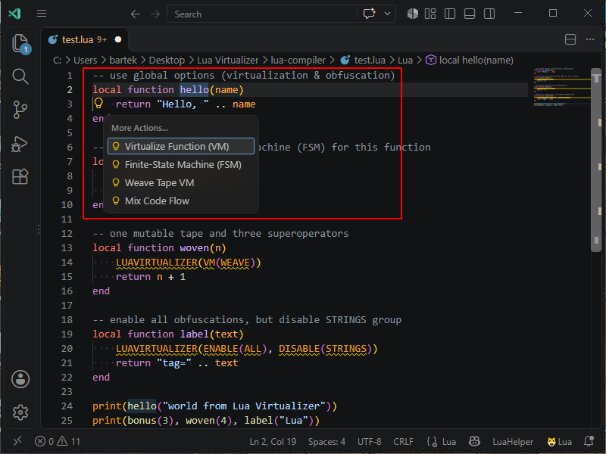Go back with the left arrow
The image size is (606, 454).
click(136, 14)
